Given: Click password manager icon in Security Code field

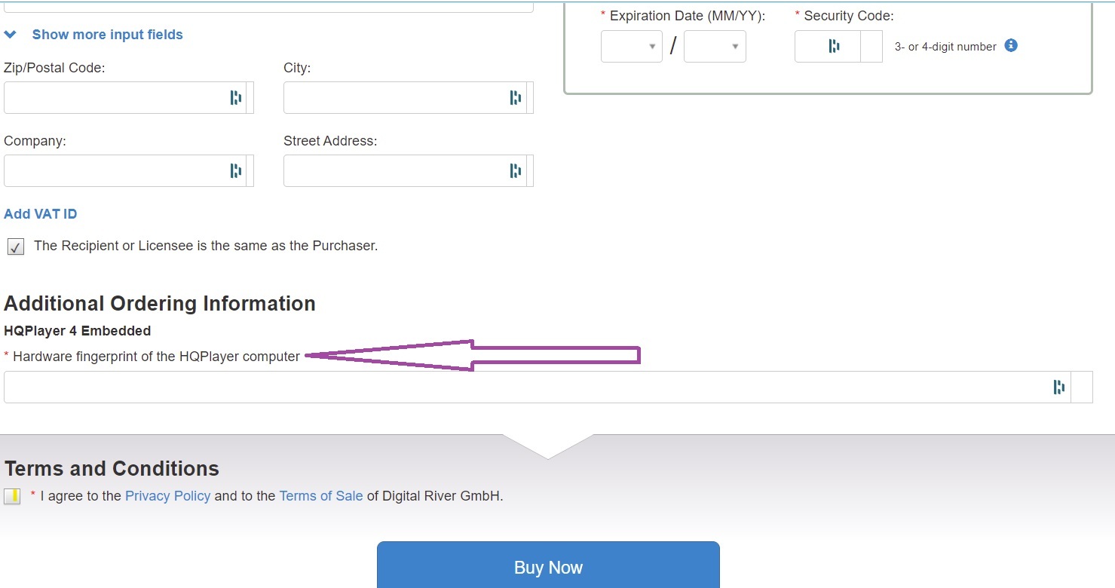Looking at the screenshot, I should (x=834, y=47).
